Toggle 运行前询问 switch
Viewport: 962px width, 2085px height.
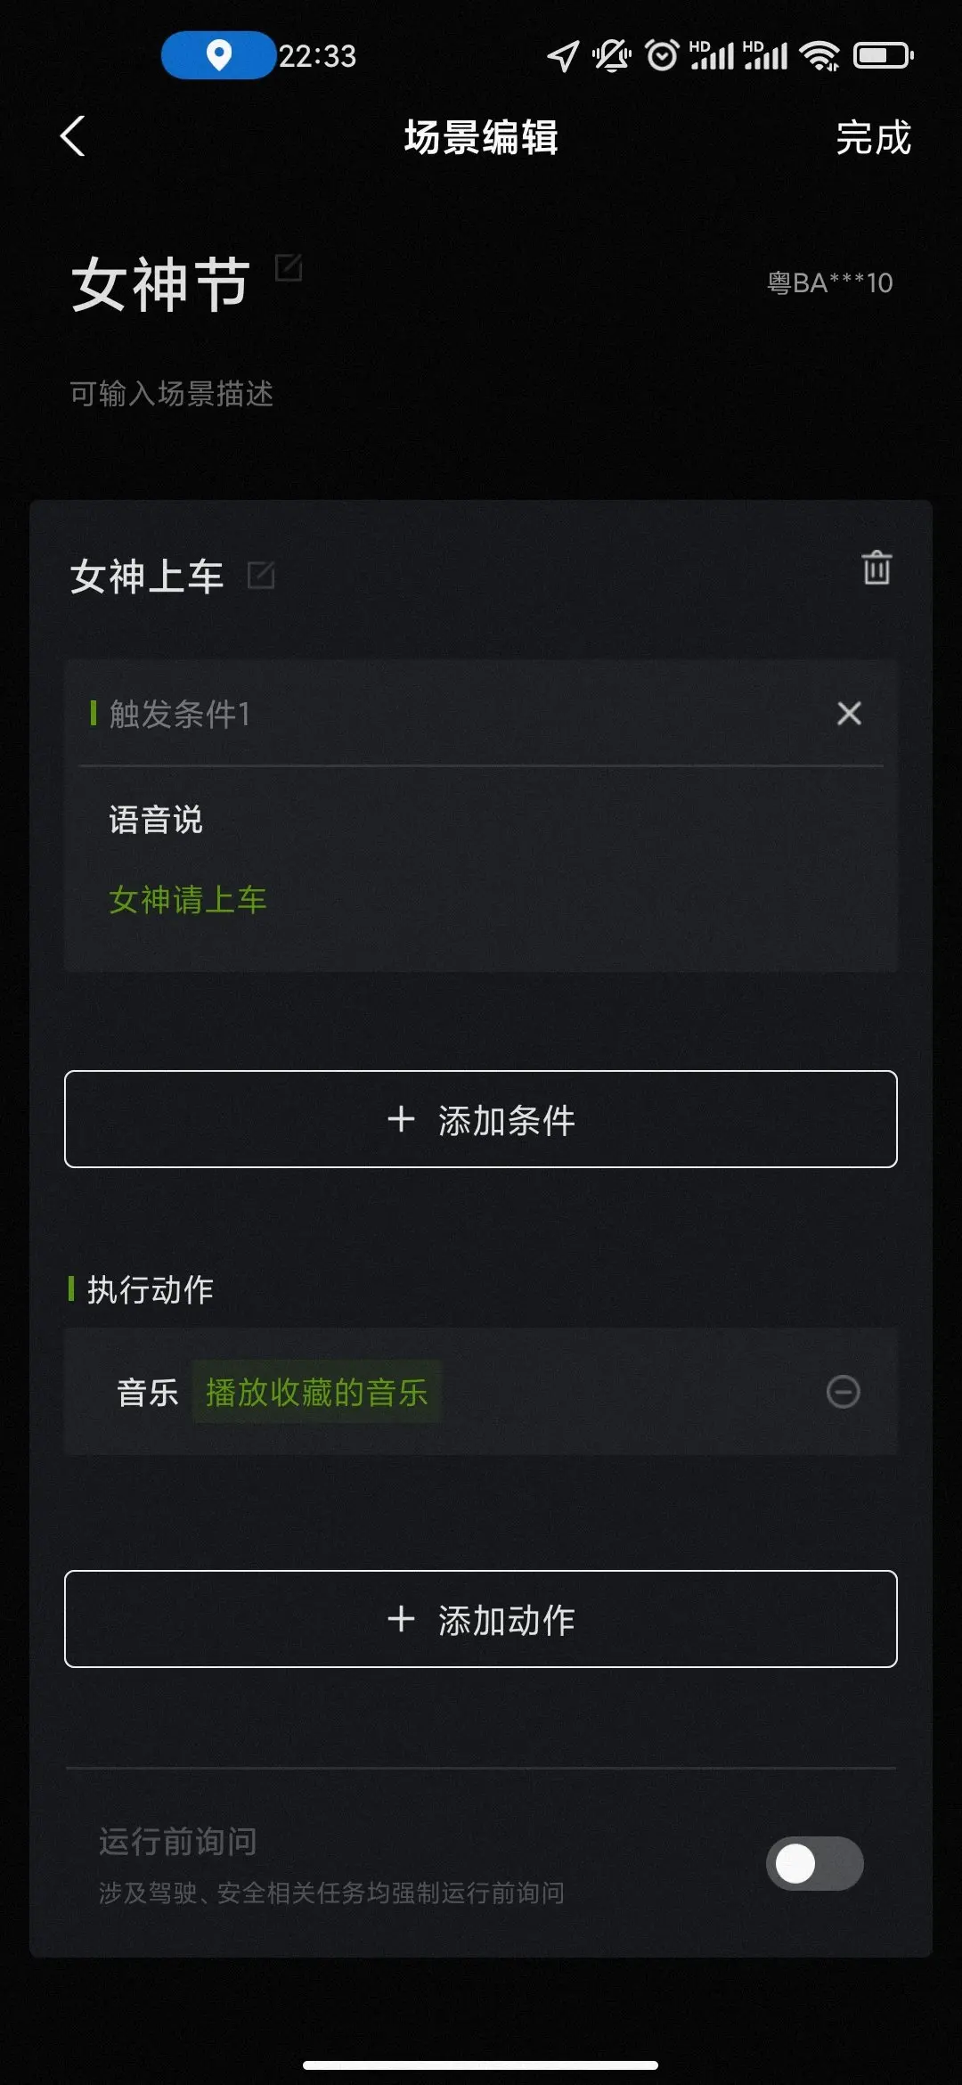[814, 1863]
